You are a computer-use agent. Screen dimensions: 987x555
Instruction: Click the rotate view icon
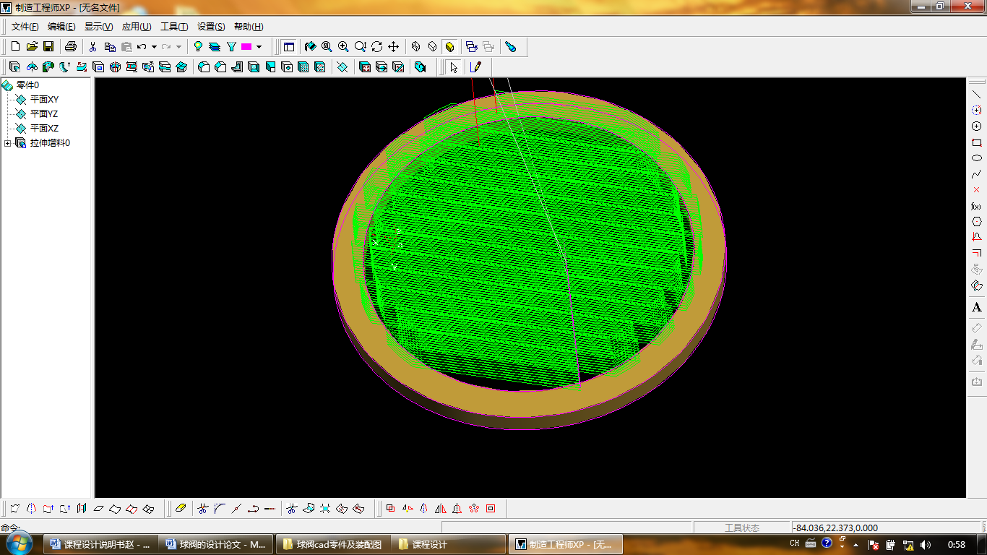point(377,47)
